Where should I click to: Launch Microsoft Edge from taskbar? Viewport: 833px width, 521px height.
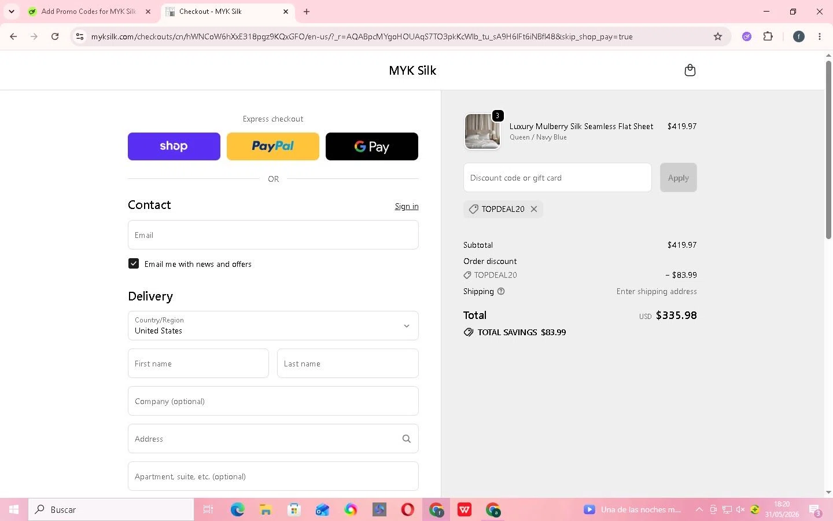pyautogui.click(x=238, y=509)
